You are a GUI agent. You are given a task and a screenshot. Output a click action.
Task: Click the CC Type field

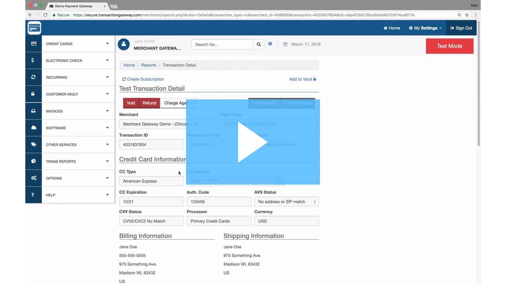[x=151, y=181]
